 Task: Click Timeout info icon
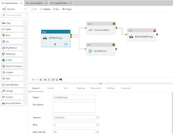pyautogui.click(x=98, y=118)
